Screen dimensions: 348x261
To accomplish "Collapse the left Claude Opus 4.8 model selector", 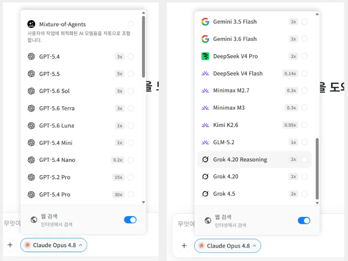I will click(x=53, y=245).
